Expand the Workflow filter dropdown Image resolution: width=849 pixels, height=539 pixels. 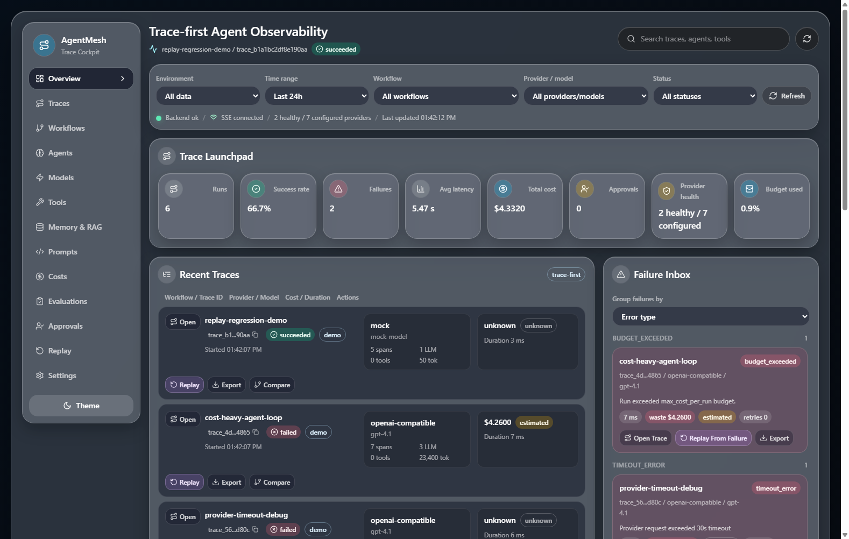(446, 96)
